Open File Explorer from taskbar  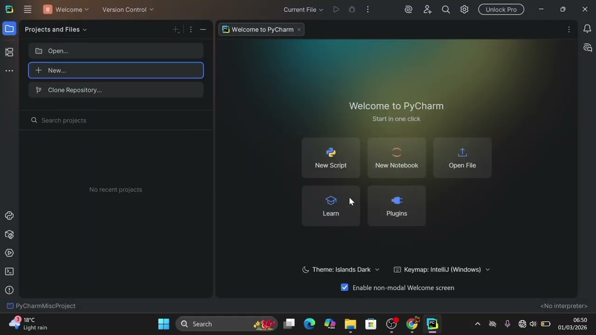coord(350,324)
